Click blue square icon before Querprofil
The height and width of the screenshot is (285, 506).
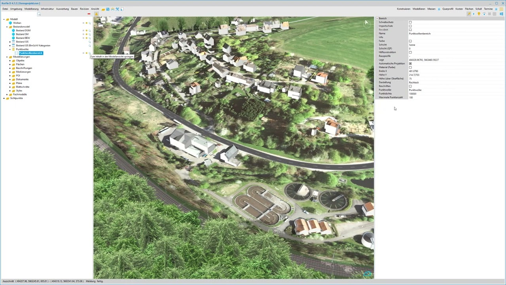[x=439, y=9]
